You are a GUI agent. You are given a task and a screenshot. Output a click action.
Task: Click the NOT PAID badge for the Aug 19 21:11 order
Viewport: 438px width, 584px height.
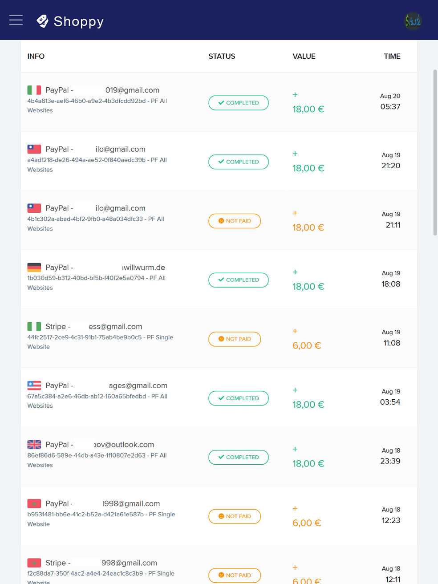point(235,221)
